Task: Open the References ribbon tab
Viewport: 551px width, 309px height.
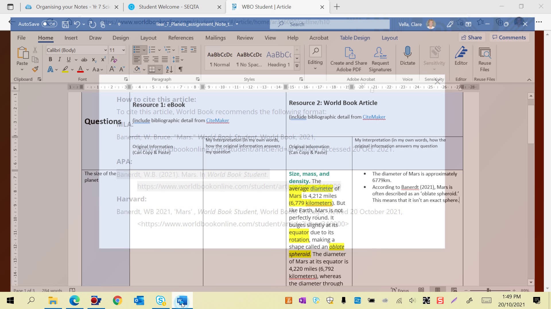Action: (x=181, y=38)
